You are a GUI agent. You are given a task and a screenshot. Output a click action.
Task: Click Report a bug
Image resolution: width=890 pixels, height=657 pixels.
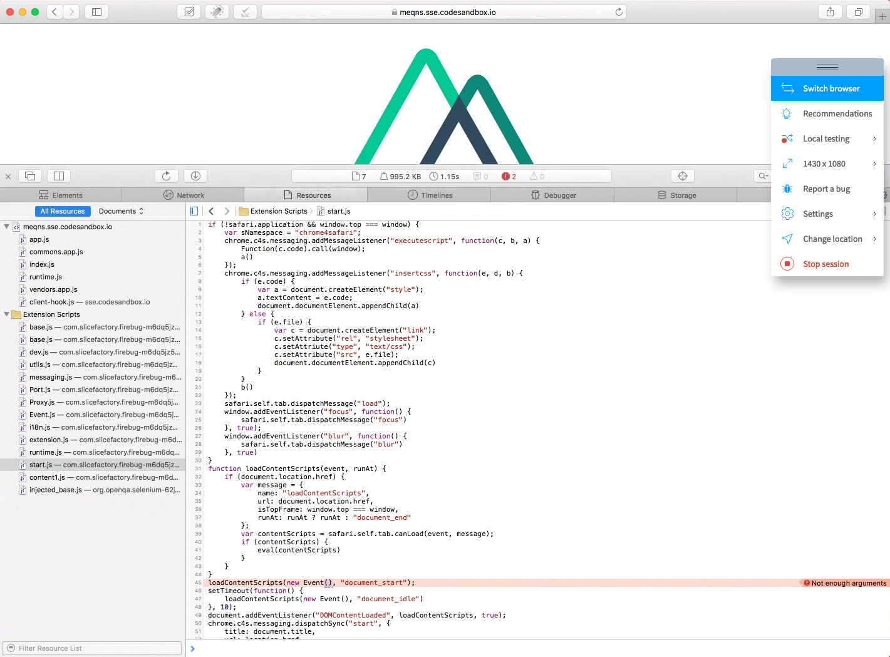click(x=827, y=189)
